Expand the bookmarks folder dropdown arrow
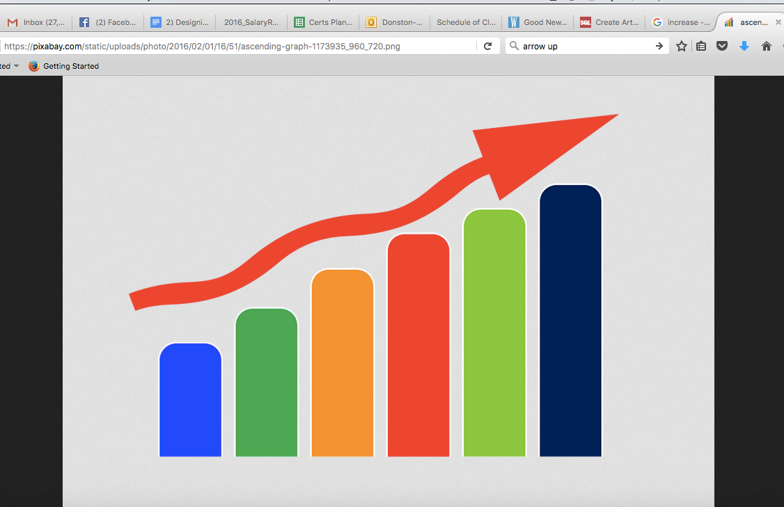The height and width of the screenshot is (507, 784). (x=16, y=66)
